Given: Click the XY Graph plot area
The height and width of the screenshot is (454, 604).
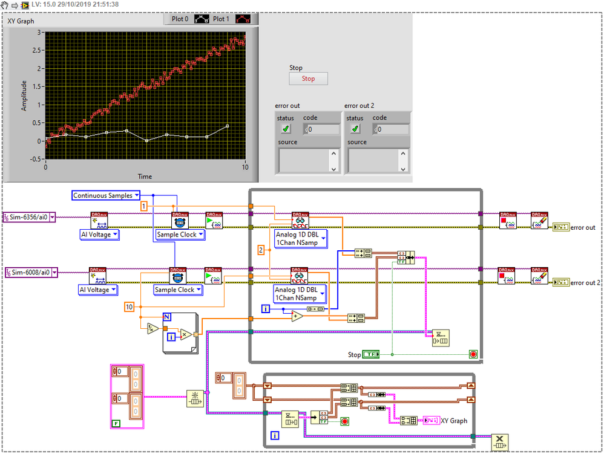Looking at the screenshot, I should [145, 96].
